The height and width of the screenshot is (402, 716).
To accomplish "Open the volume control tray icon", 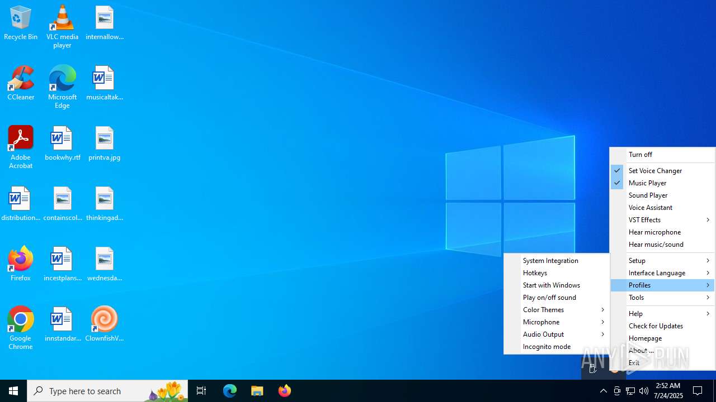I will (644, 391).
